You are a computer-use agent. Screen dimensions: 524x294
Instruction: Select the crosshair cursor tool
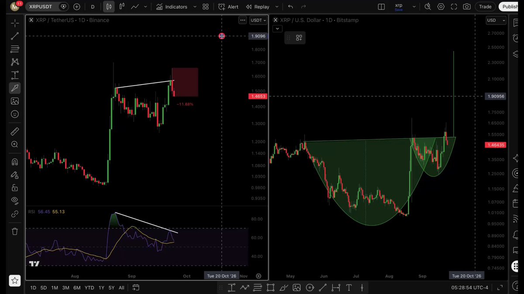click(x=15, y=23)
